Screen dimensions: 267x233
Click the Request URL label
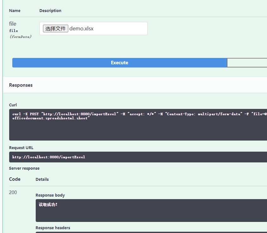click(x=21, y=148)
